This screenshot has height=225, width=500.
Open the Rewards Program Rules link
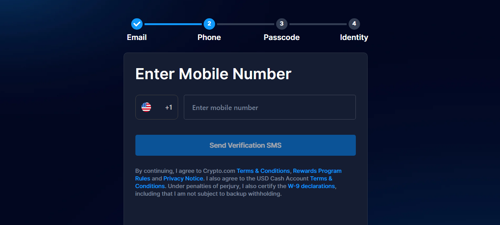(317, 171)
